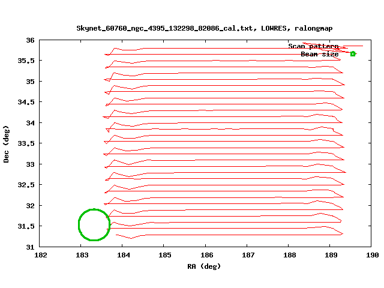
Task: Click the '184' x-axis tick label
Action: coord(123,255)
